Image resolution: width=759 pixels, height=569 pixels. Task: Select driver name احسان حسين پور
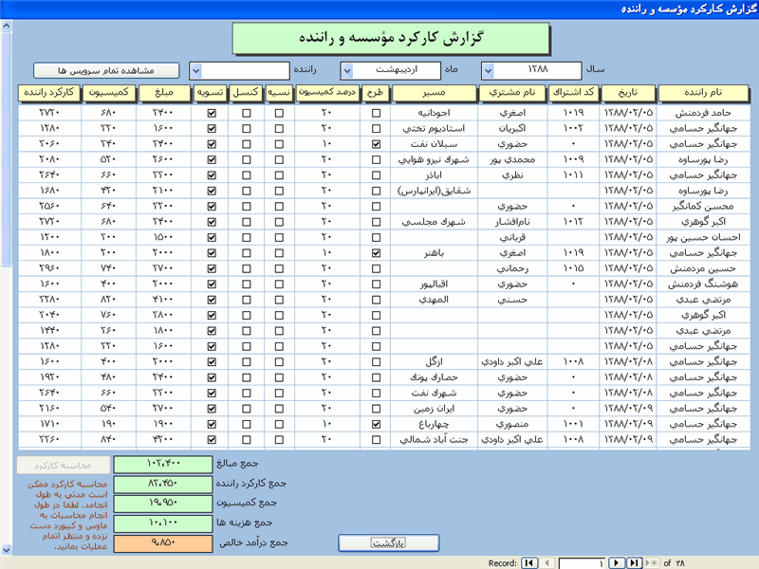coord(703,238)
